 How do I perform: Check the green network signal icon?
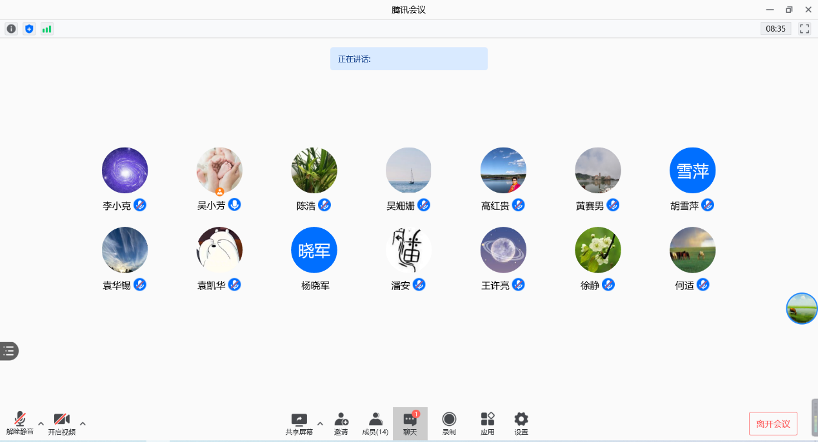(46, 29)
